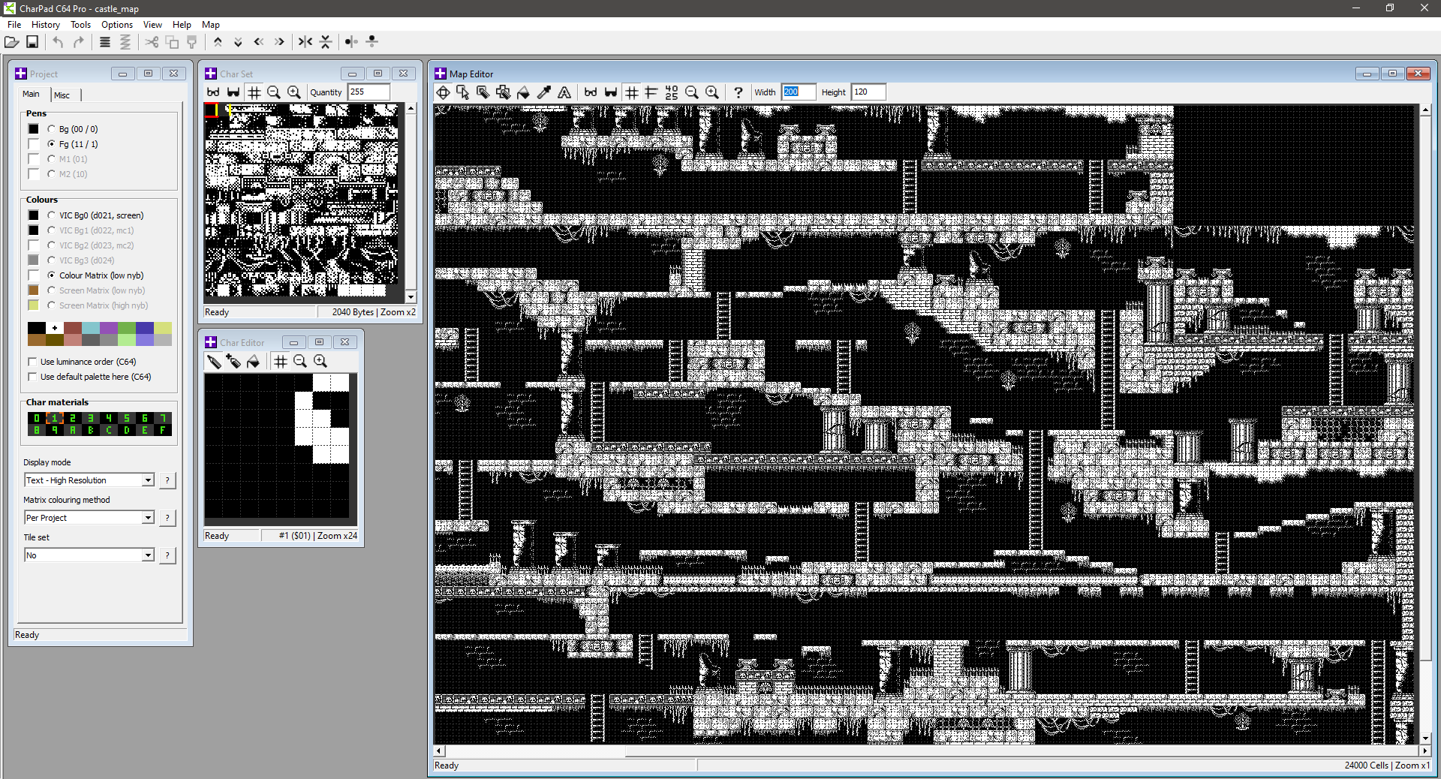
Task: Zoom out in the Char Editor
Action: pos(300,362)
